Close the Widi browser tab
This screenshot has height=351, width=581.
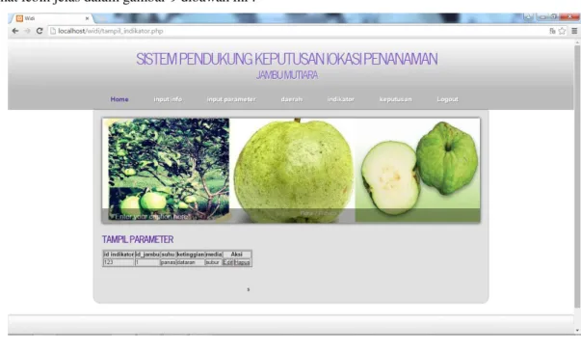pyautogui.click(x=87, y=18)
